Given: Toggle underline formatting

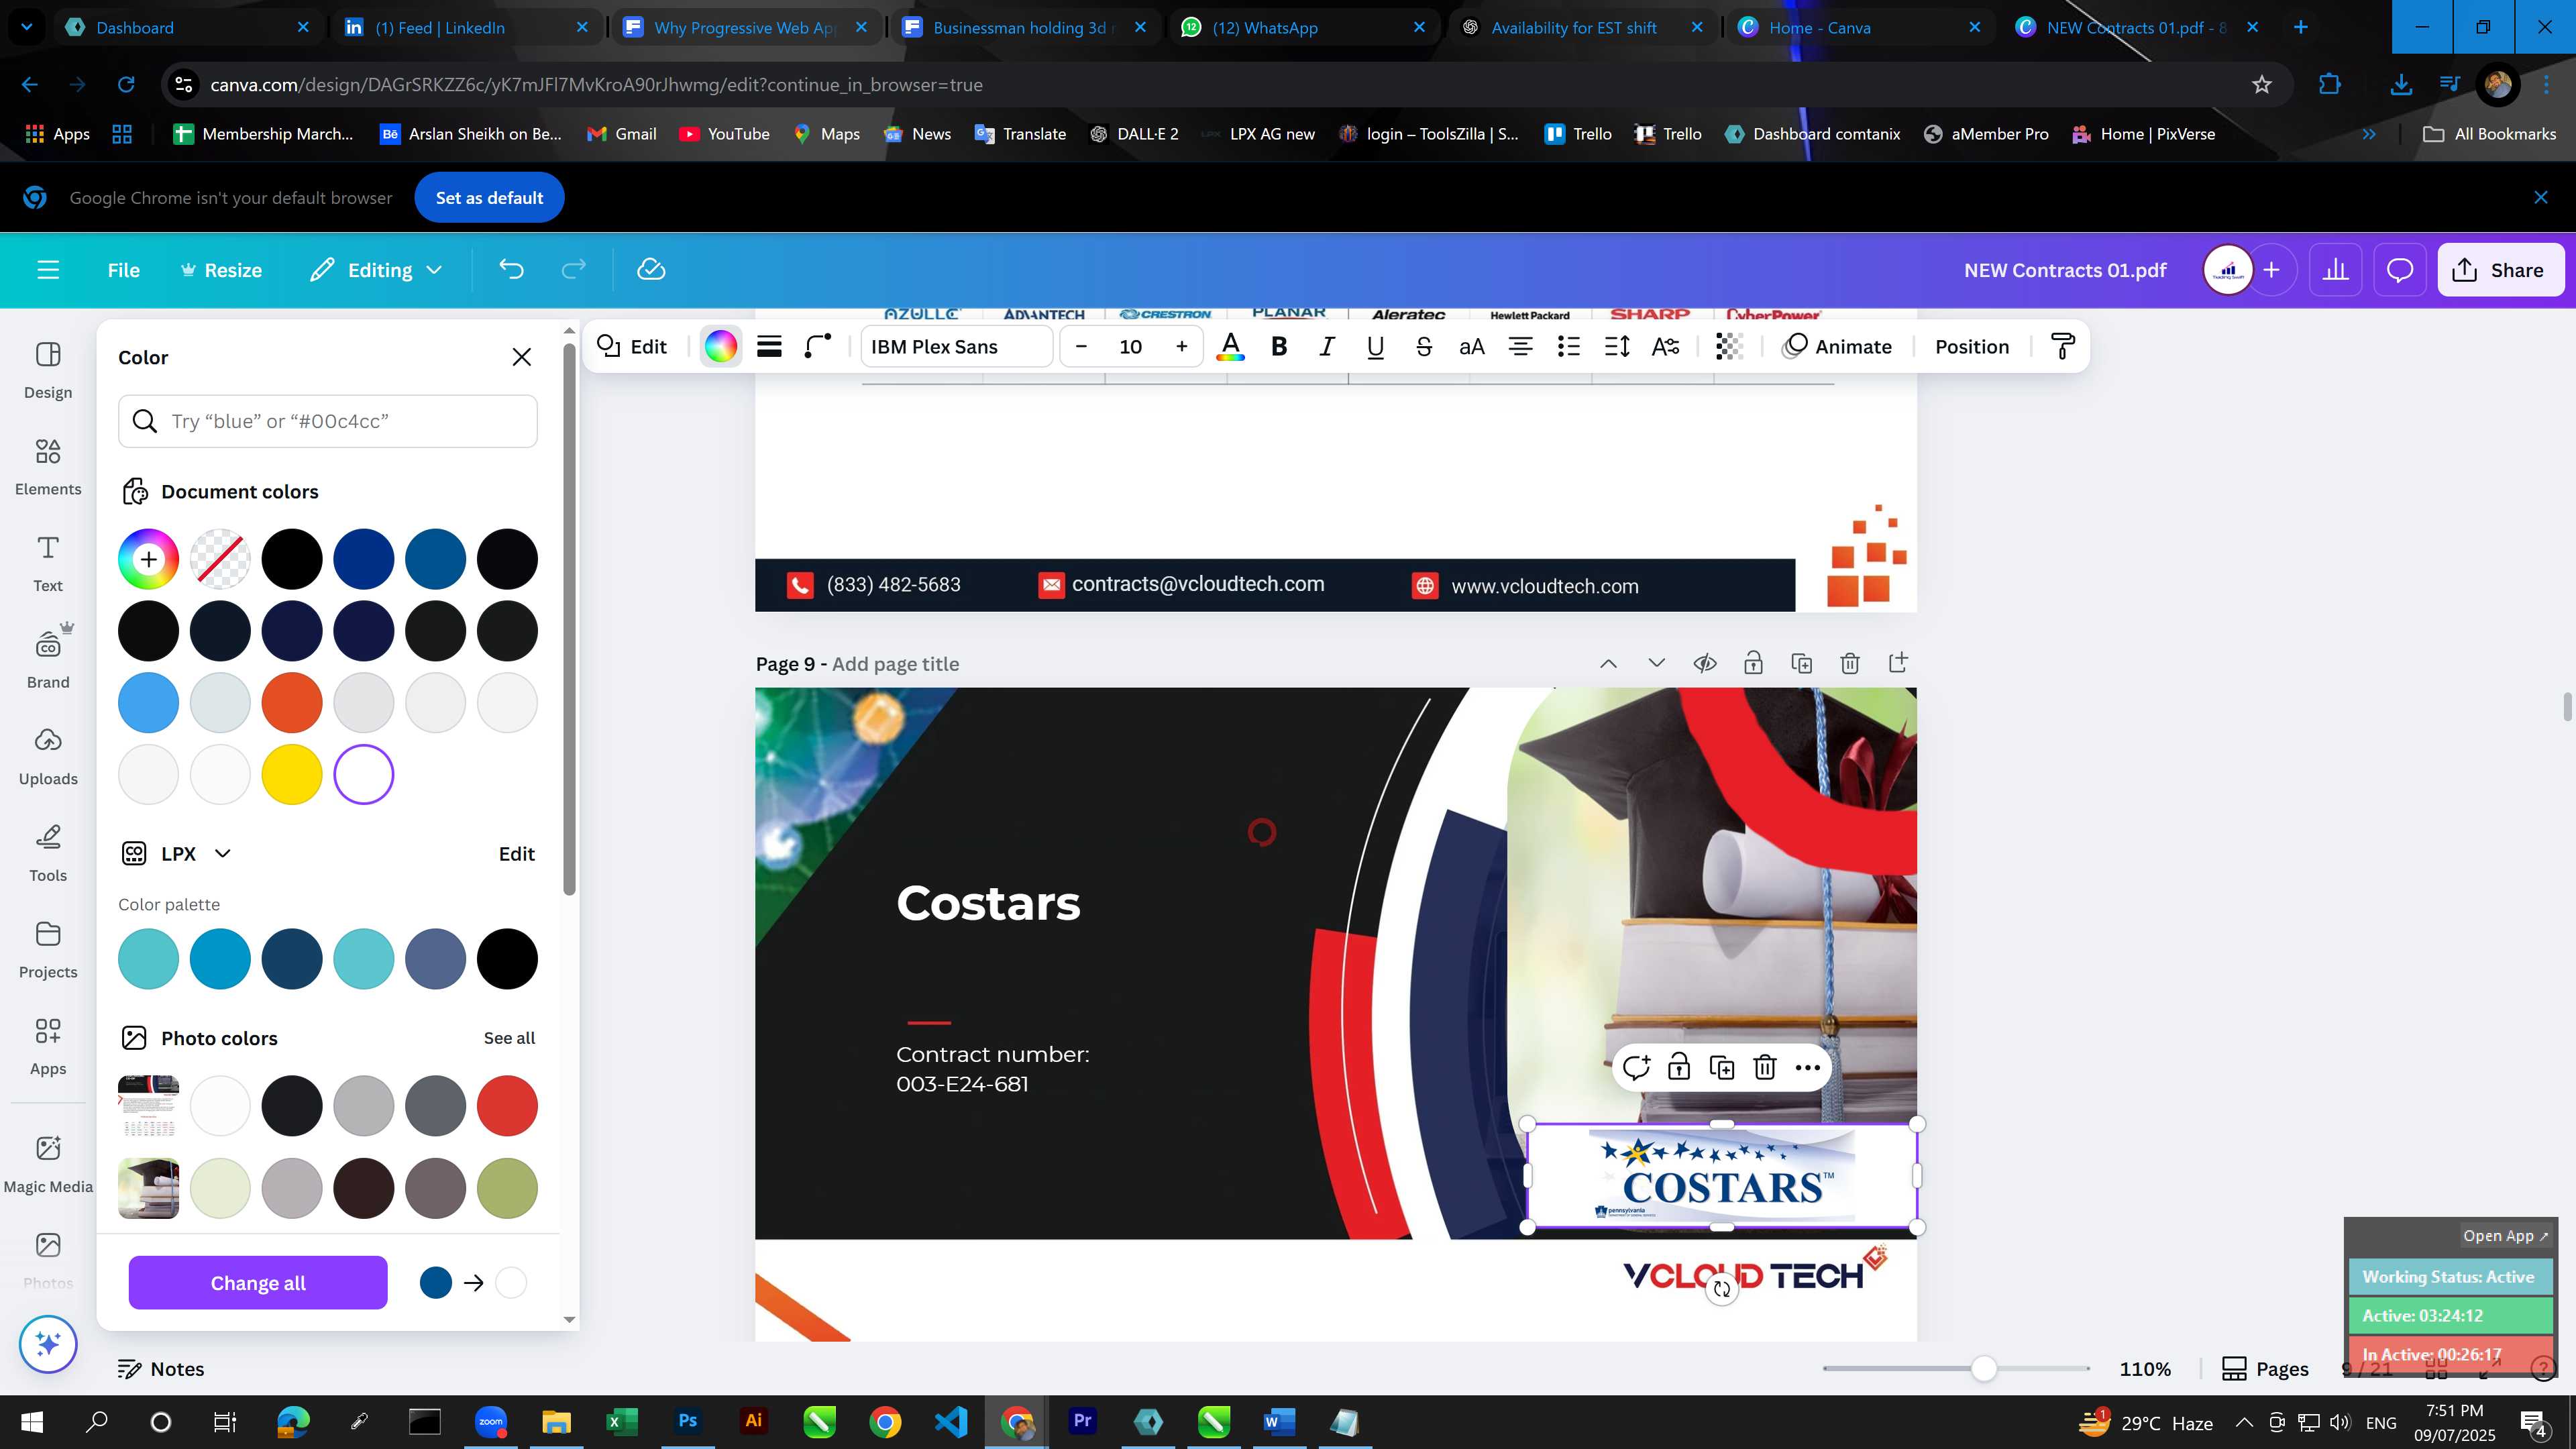Looking at the screenshot, I should (x=1375, y=347).
